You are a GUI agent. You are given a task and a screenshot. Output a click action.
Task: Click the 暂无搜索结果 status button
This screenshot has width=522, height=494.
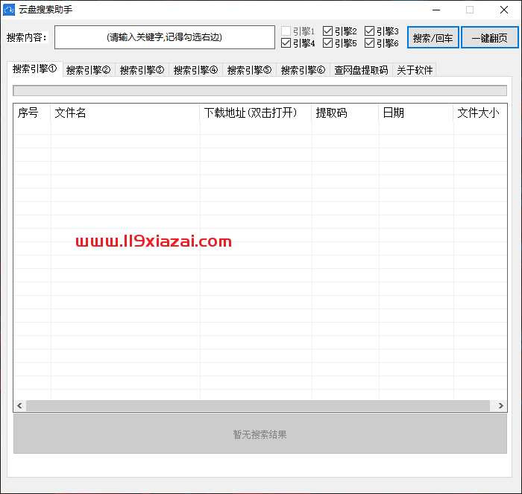260,434
